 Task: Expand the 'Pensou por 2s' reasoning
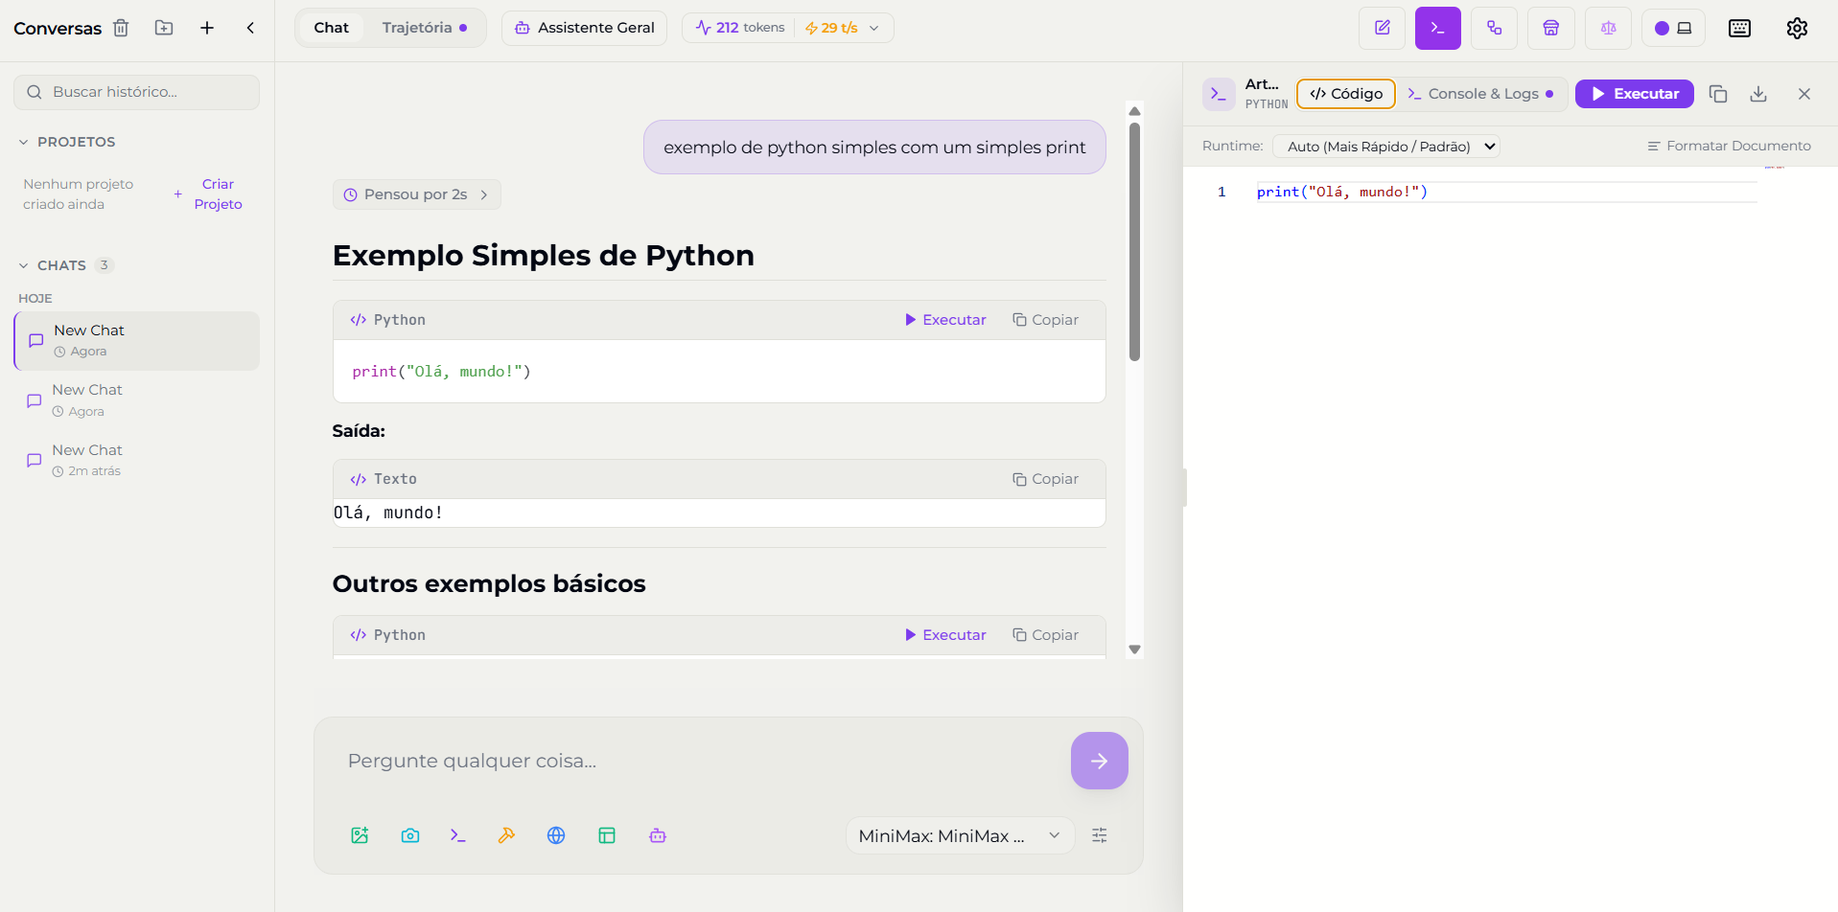(x=417, y=194)
